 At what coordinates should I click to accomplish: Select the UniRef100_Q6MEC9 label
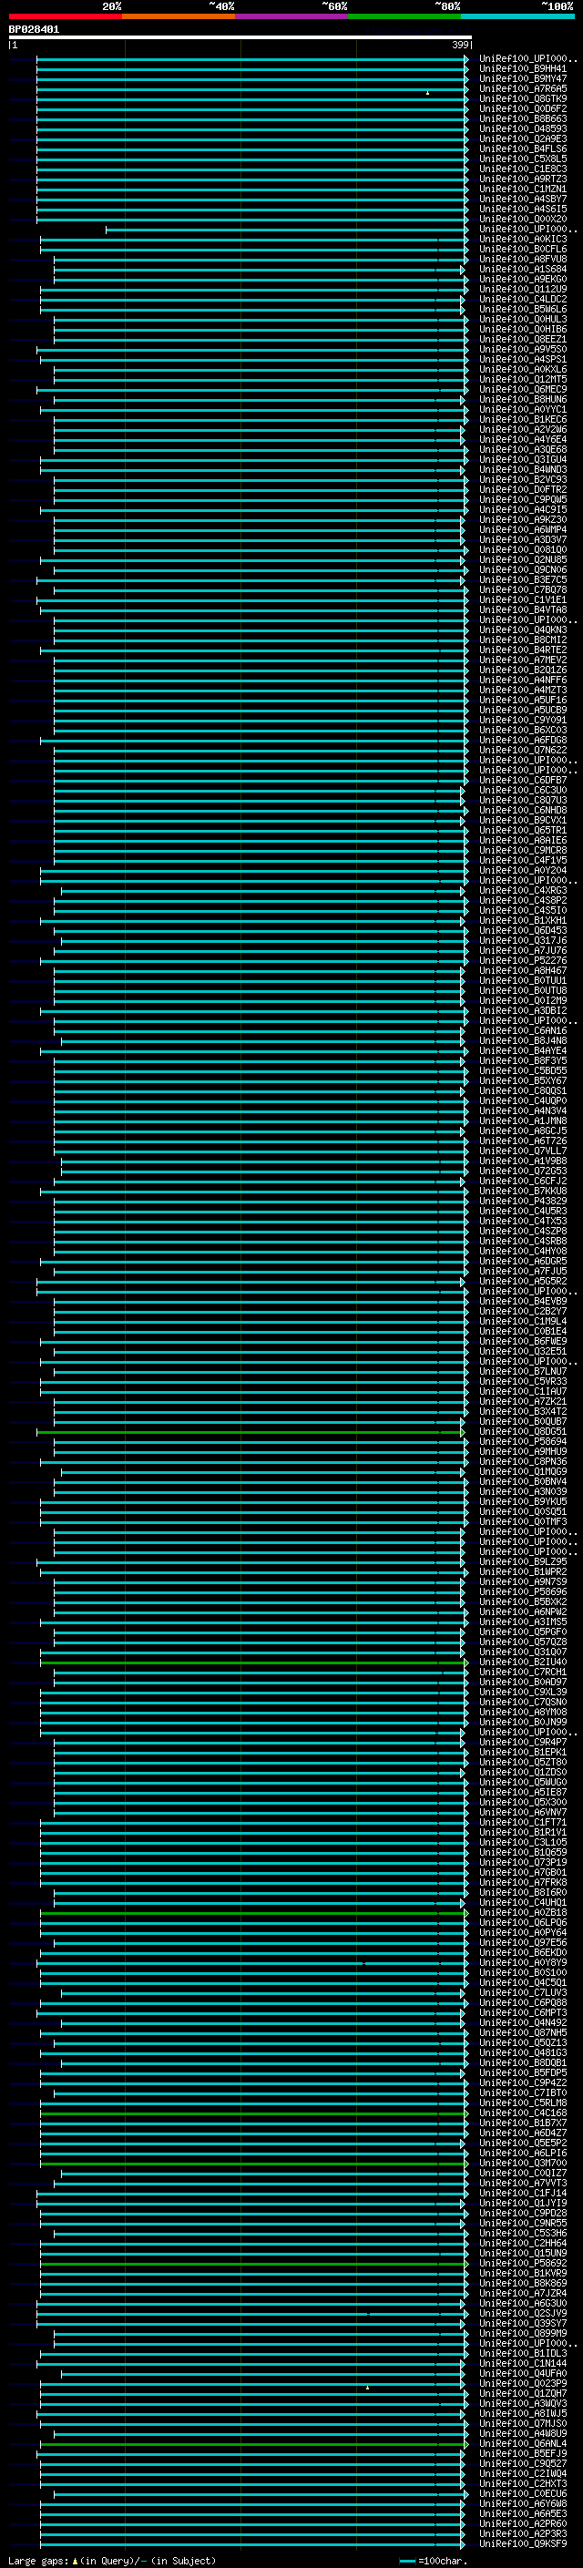523,390
